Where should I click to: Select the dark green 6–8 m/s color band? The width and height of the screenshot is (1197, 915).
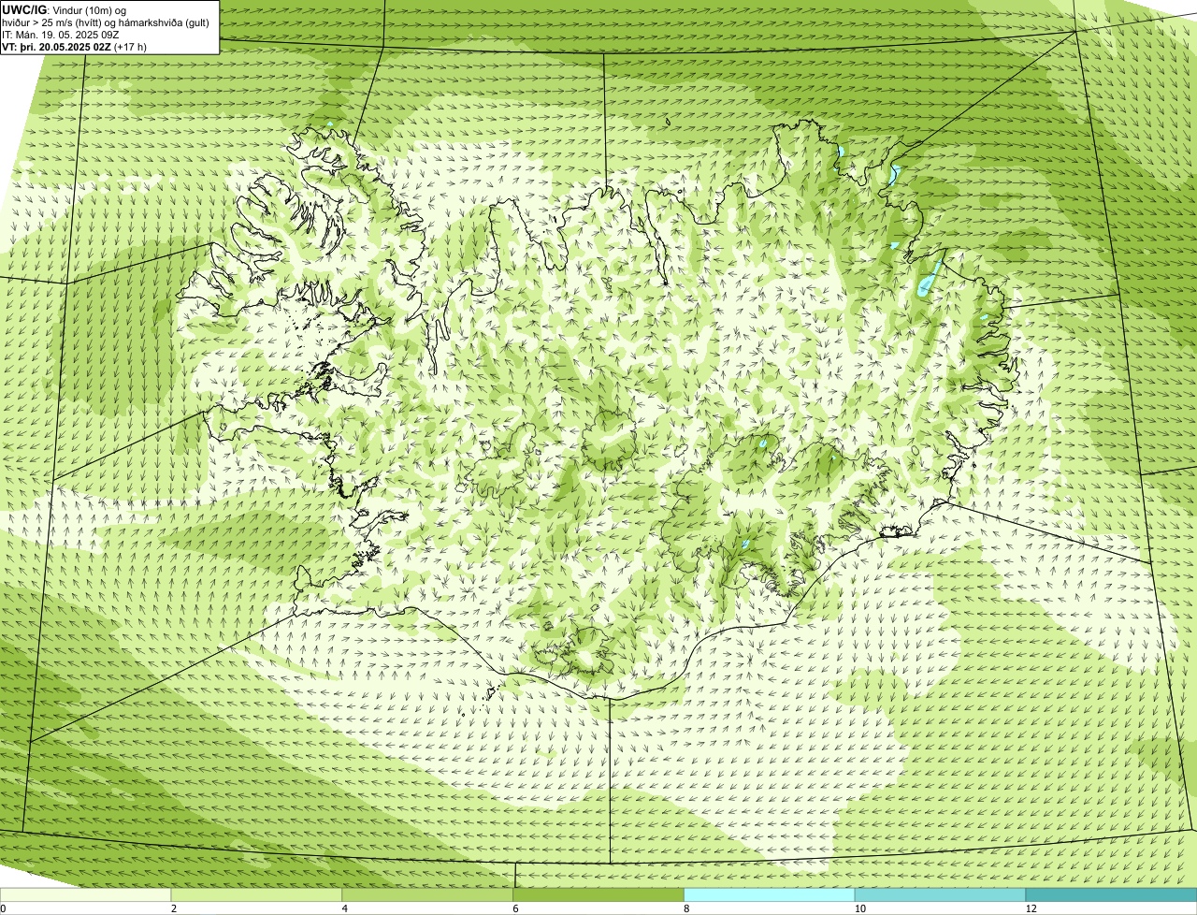point(599,894)
